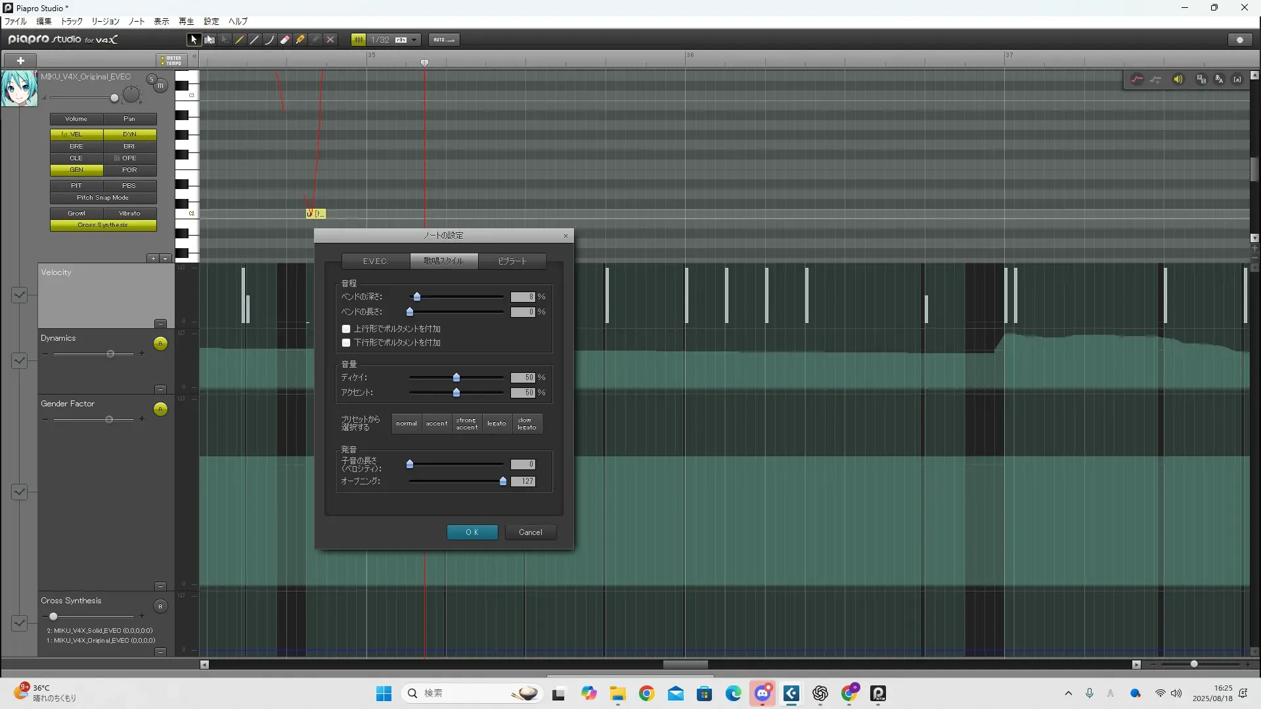This screenshot has height=709, width=1261.
Task: Switch to the ビブラート tab
Action: tap(512, 261)
